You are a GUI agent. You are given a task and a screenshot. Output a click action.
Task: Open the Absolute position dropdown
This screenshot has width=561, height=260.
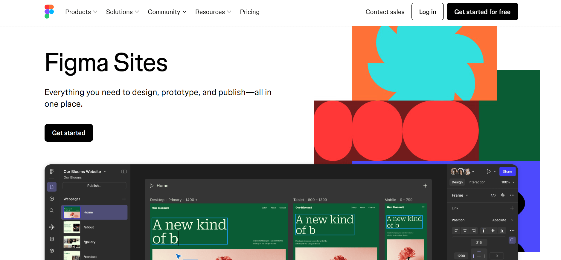(502, 220)
